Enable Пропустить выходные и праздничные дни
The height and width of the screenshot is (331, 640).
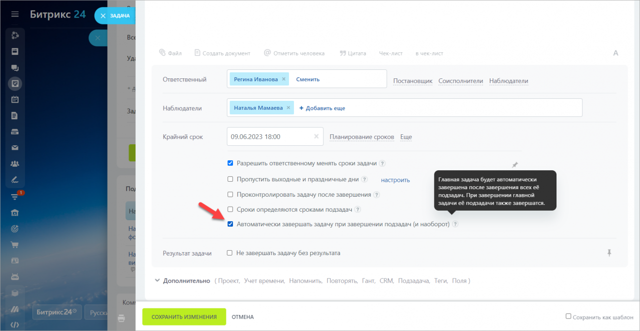pos(230,179)
